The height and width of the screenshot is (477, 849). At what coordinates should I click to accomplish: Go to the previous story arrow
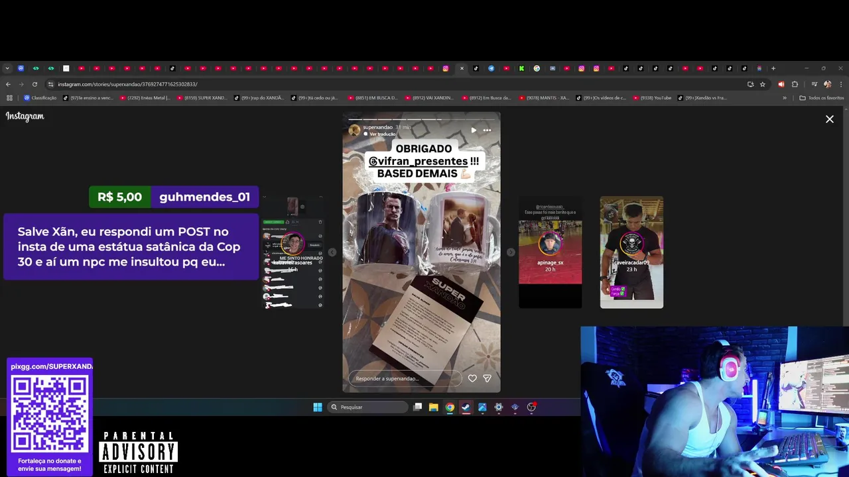tap(332, 252)
